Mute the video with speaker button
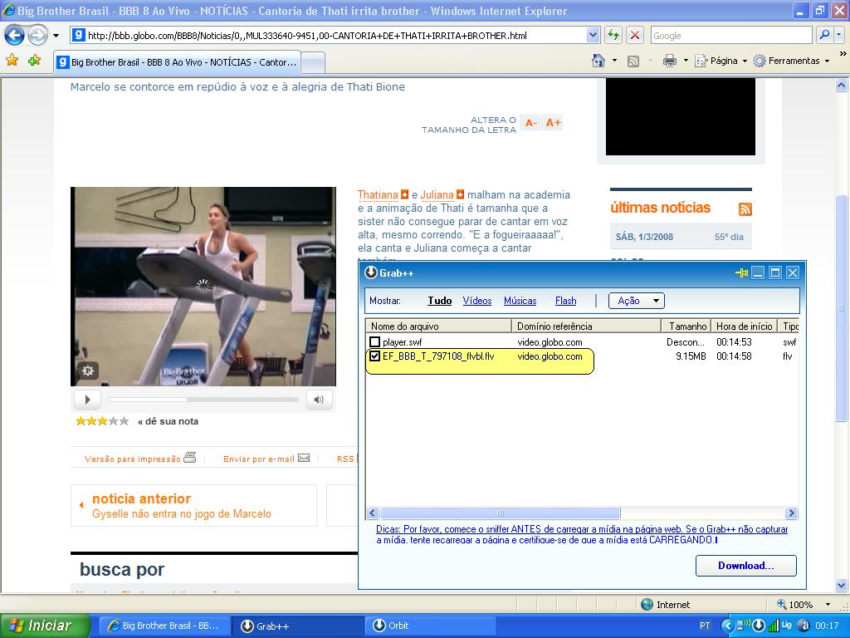 point(319,400)
